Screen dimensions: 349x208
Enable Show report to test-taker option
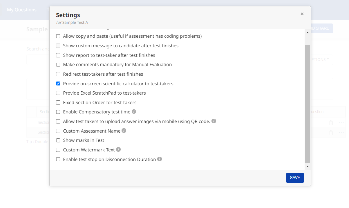[58, 55]
